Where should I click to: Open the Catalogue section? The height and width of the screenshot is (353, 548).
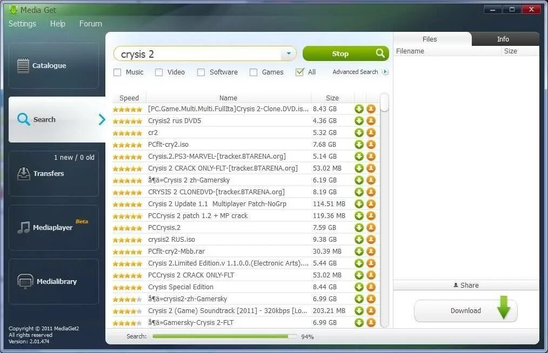tap(54, 66)
